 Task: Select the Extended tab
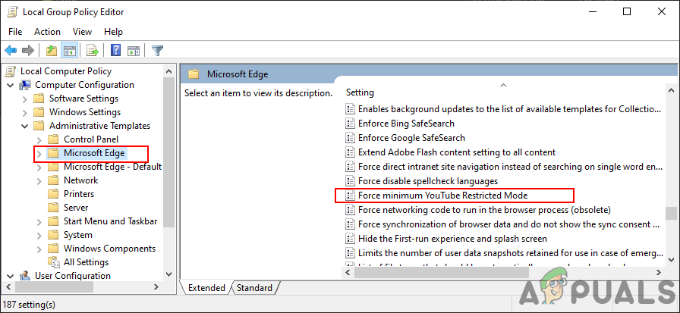206,288
